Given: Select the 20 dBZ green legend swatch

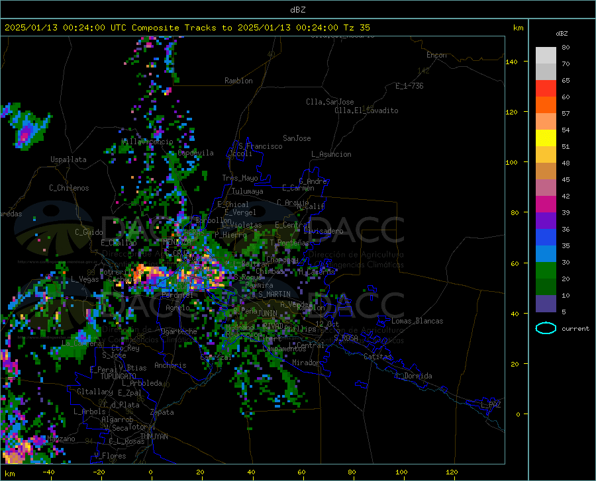Looking at the screenshot, I should (x=546, y=286).
